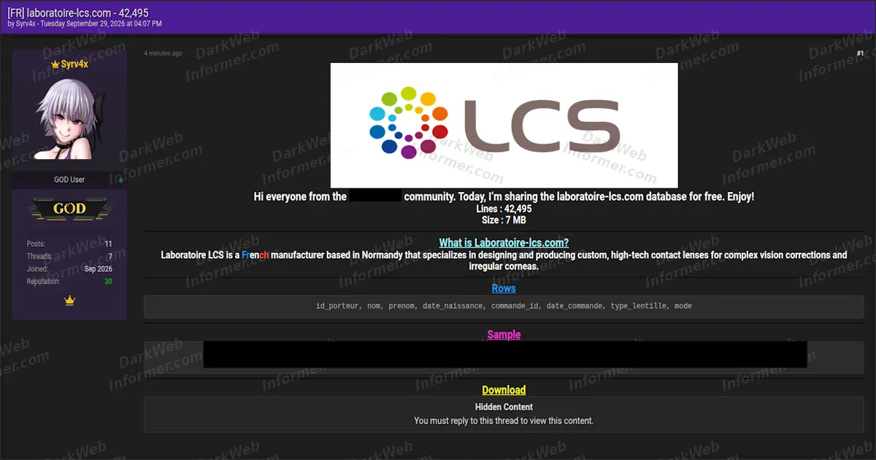Click the Syrv4x author link in header
Screen dimensions: 876x460
click(26, 24)
